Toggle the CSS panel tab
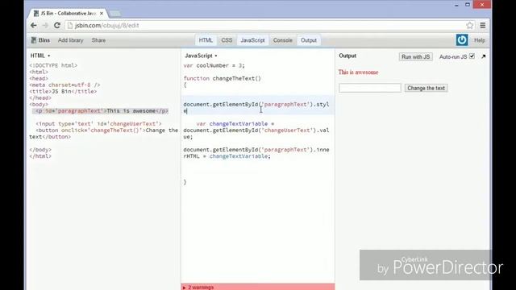Viewport: 516px width, 290px height. [x=227, y=40]
